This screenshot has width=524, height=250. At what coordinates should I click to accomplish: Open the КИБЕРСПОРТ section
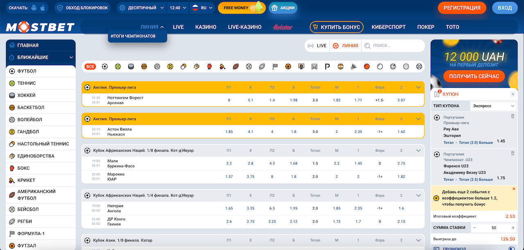pyautogui.click(x=388, y=27)
